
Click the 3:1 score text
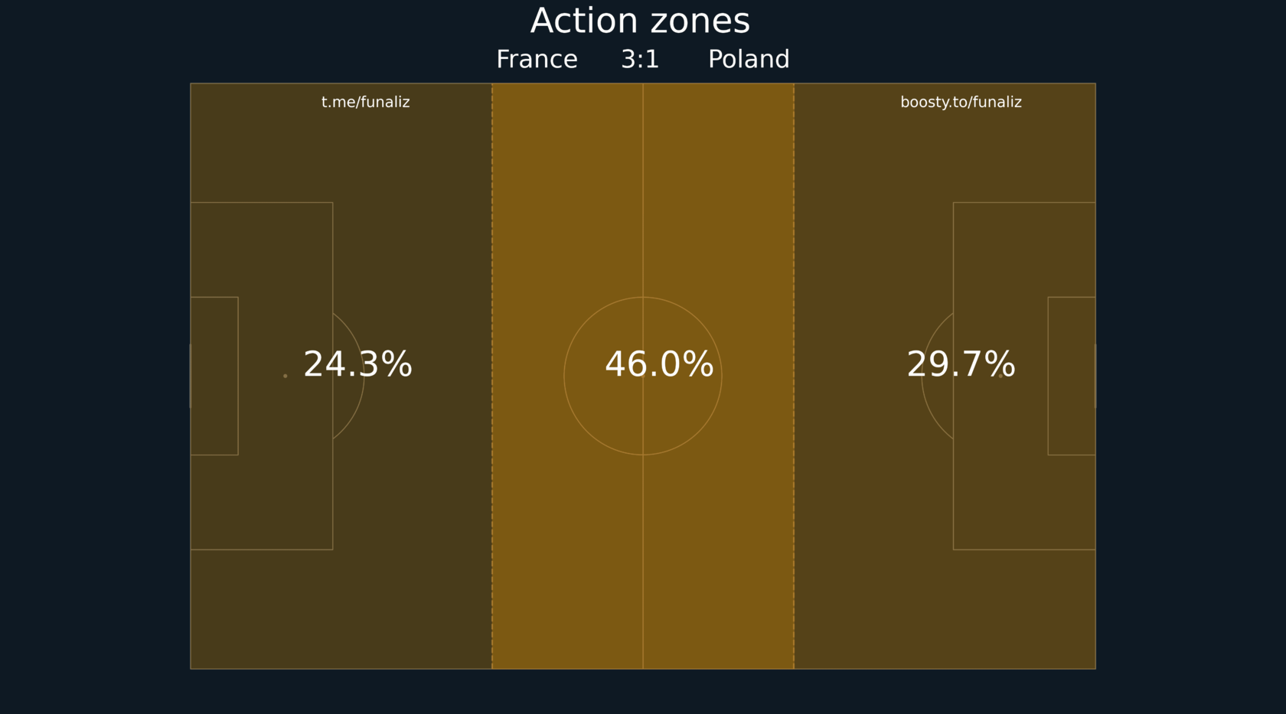(x=640, y=60)
